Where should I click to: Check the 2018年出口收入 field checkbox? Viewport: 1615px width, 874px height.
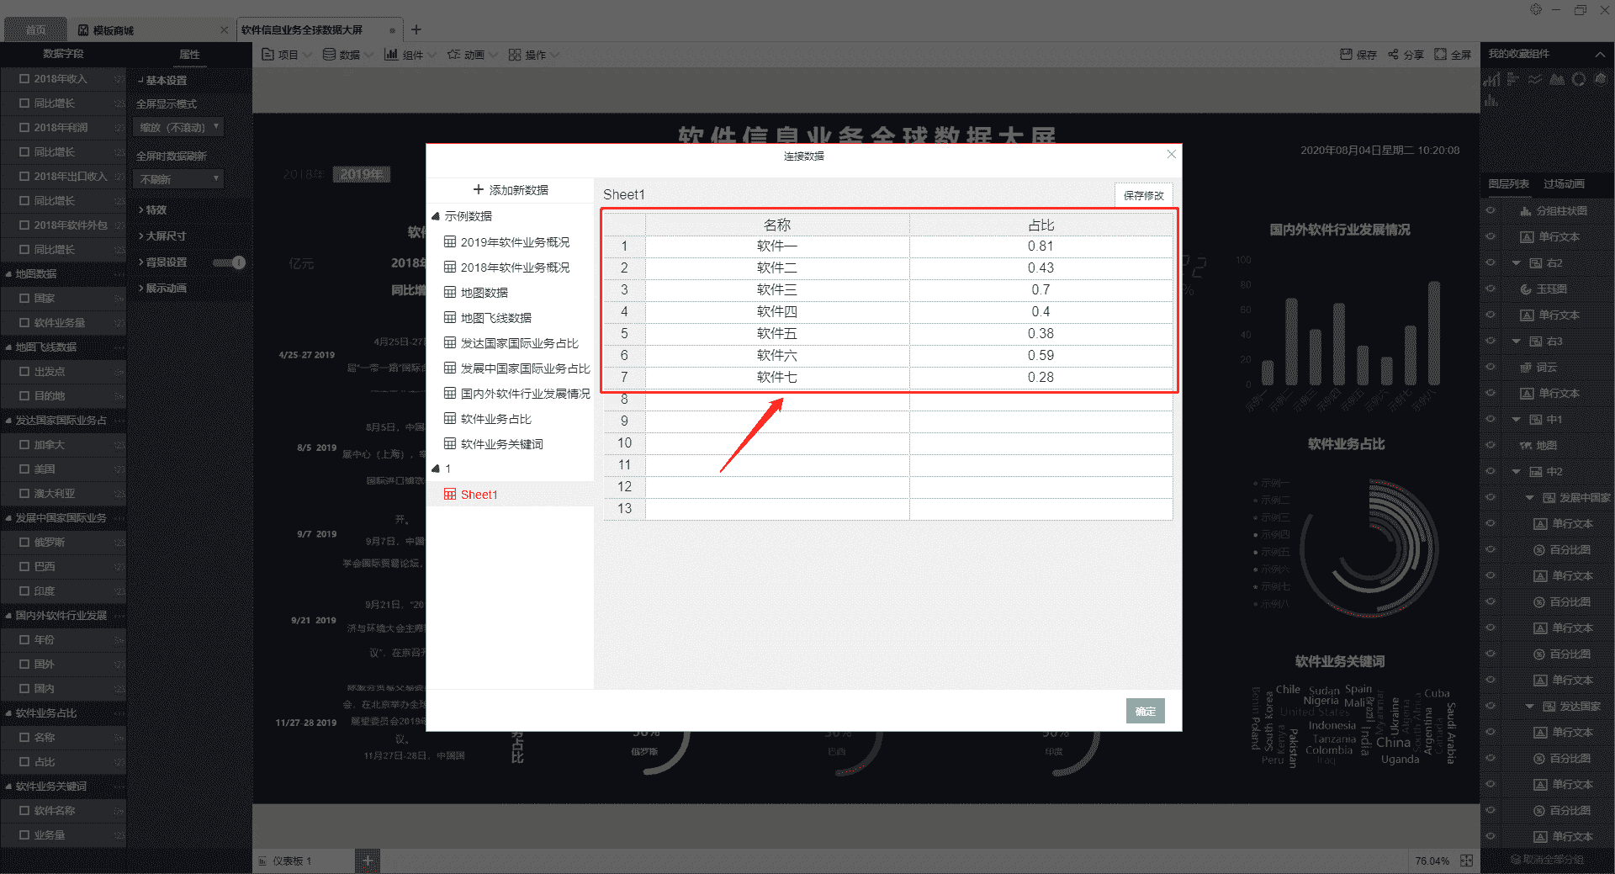pos(24,177)
